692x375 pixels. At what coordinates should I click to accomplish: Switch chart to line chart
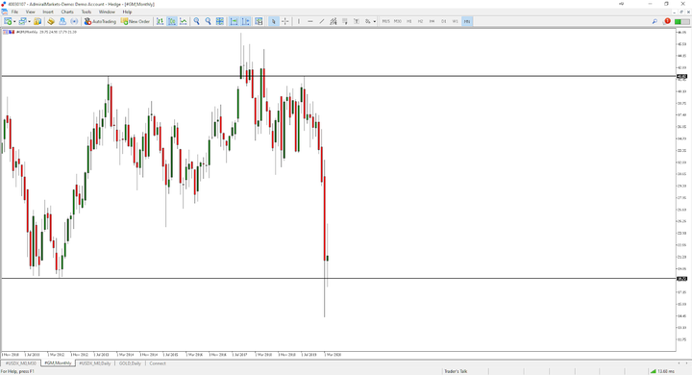[x=184, y=21]
